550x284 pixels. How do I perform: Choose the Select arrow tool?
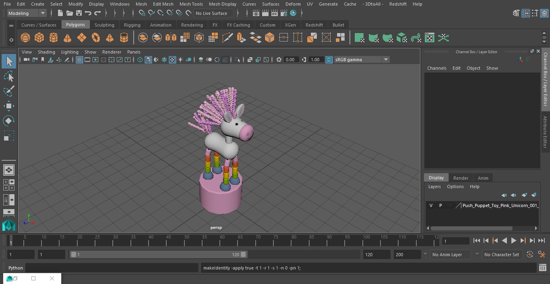click(9, 61)
